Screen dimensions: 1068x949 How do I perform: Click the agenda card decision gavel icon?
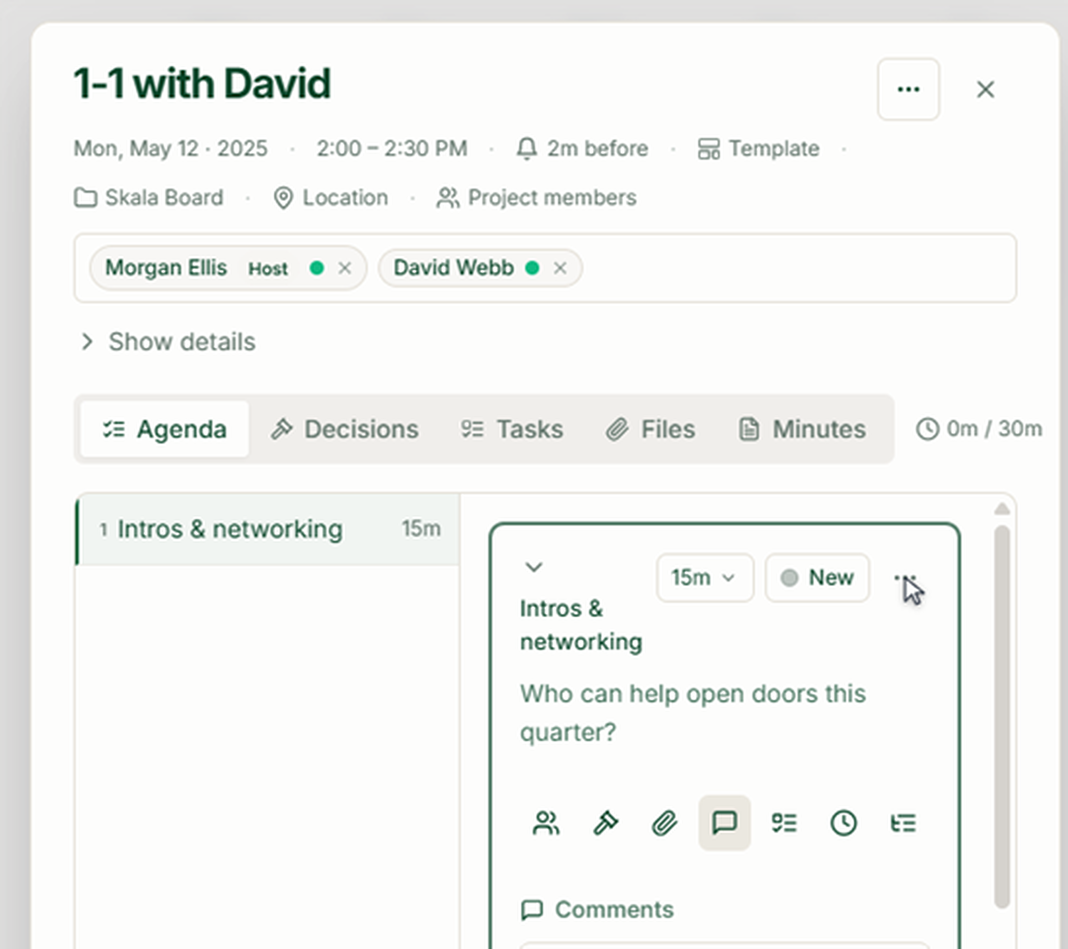click(x=605, y=824)
